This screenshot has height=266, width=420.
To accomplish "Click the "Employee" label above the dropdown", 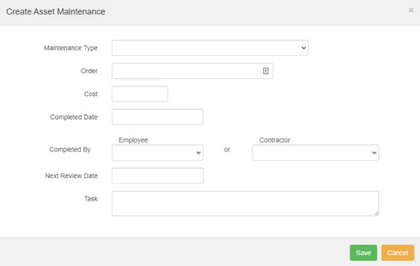I will pyautogui.click(x=133, y=140).
